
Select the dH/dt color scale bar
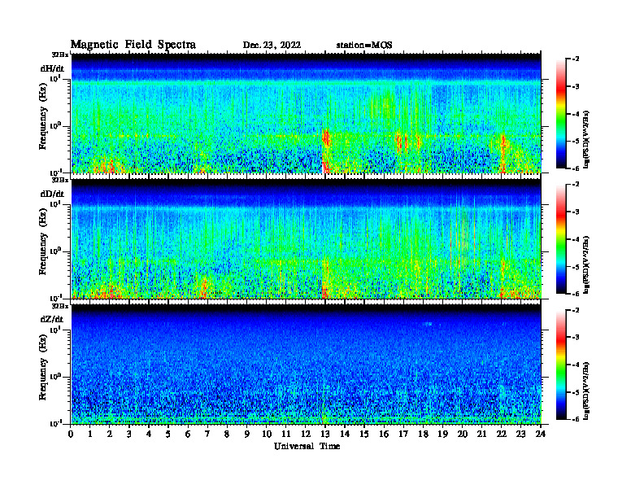561,114
